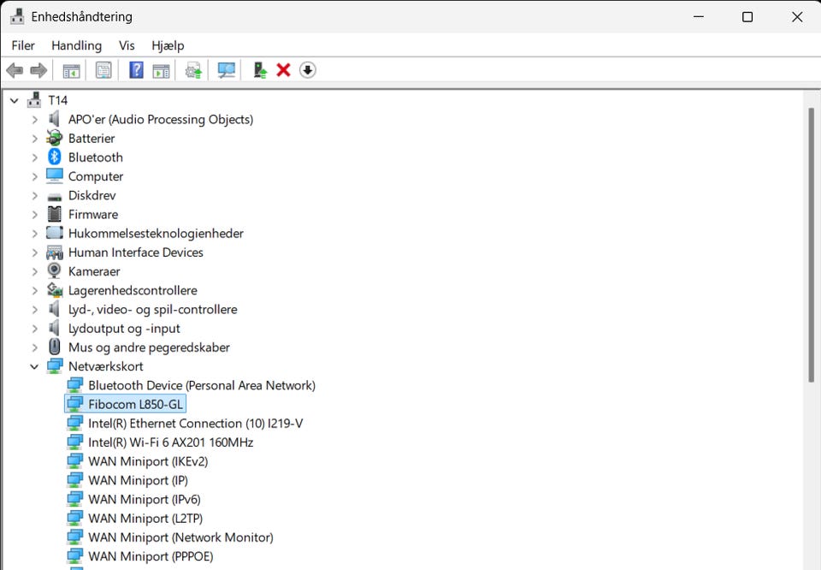Select WAN Miniport (IKEv2)
The width and height of the screenshot is (821, 570).
pos(148,461)
